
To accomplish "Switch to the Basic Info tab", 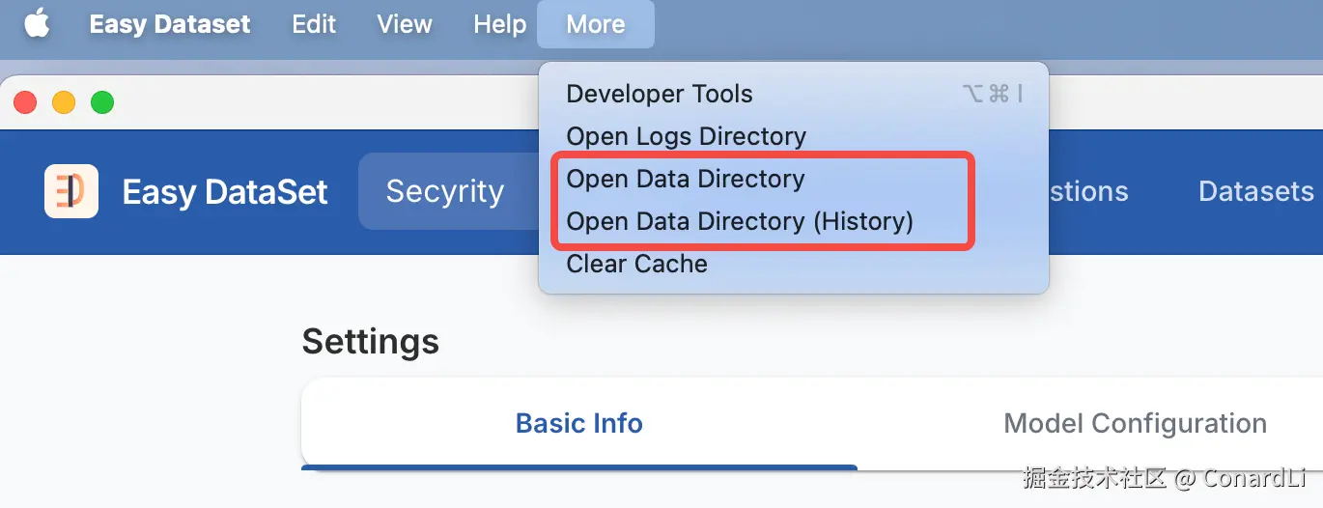I will pos(579,423).
